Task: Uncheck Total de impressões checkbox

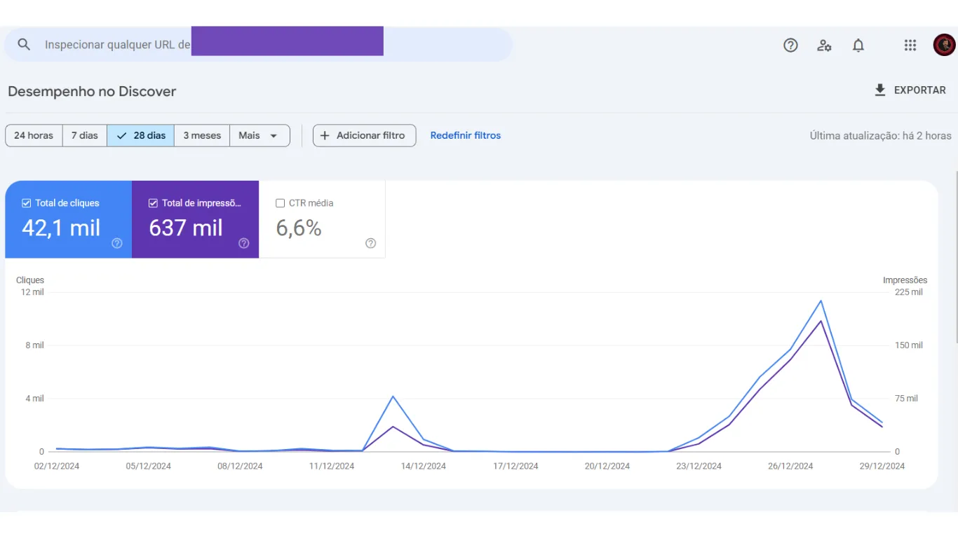Action: (153, 203)
